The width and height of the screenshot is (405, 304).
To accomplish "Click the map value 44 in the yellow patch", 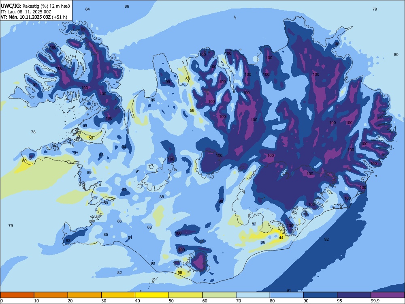I will [x=281, y=238].
